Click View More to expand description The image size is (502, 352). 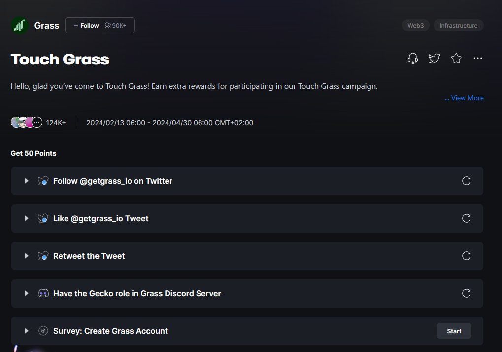pos(464,98)
